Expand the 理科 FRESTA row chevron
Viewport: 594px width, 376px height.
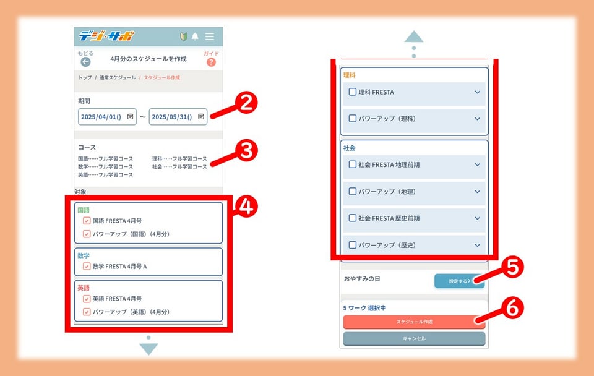click(x=477, y=92)
